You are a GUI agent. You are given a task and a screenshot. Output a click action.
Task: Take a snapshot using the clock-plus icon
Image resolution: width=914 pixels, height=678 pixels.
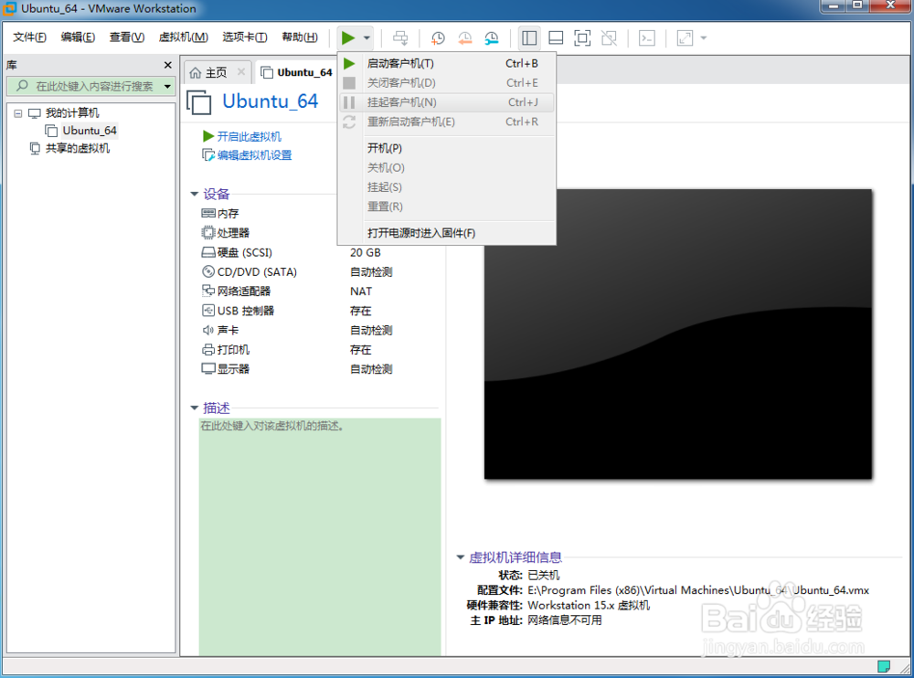(437, 37)
